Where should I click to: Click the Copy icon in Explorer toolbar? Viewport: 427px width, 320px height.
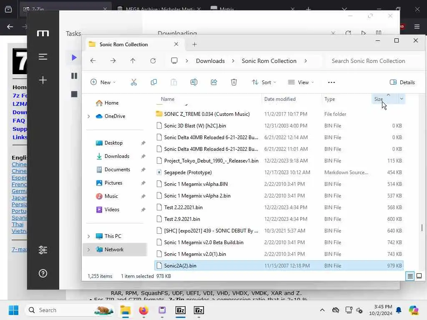point(153,82)
